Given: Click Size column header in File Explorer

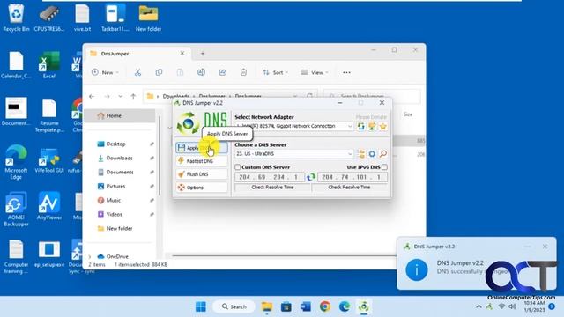Looking at the screenshot, I should click(x=408, y=114).
